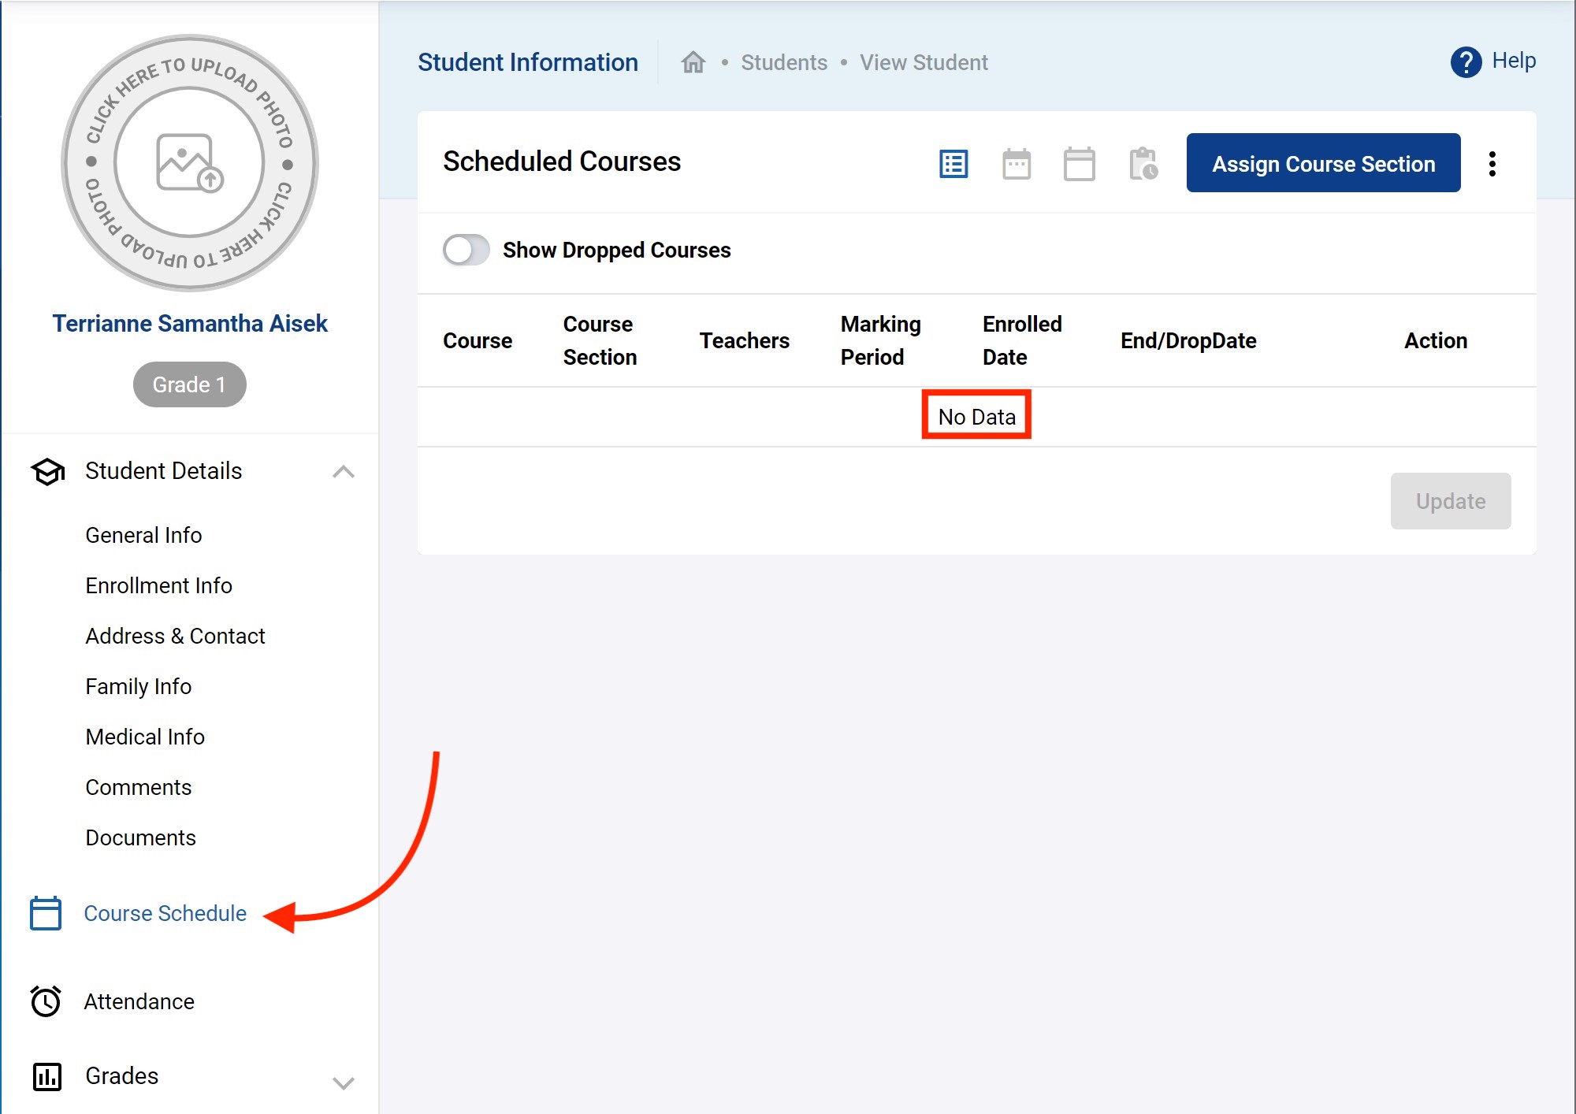
Task: Expand the Grades section chevron
Action: [343, 1082]
